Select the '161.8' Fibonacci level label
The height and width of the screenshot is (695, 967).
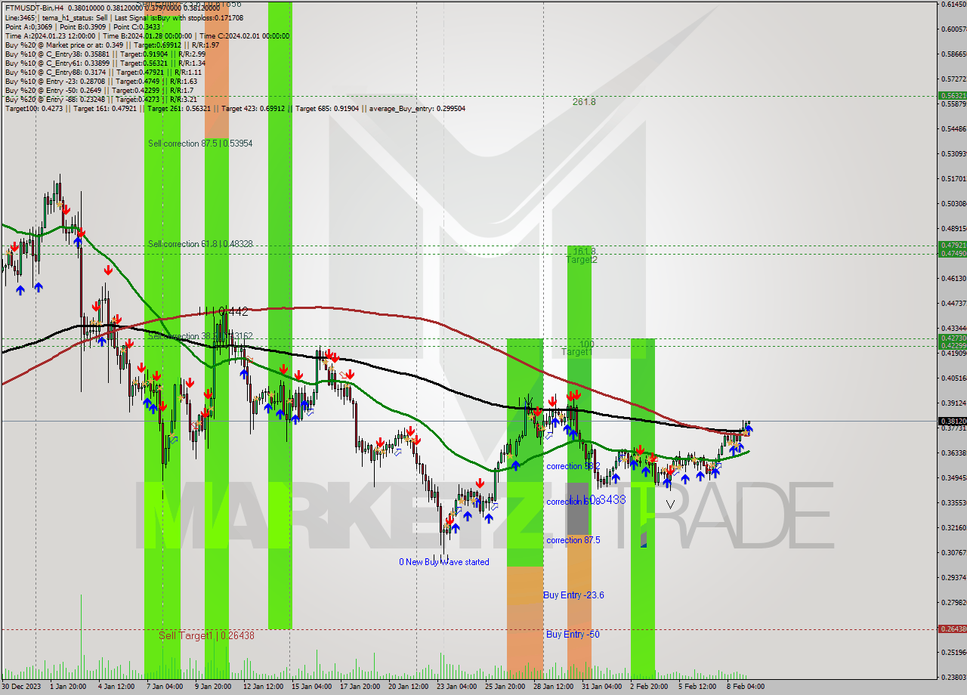[x=584, y=251]
